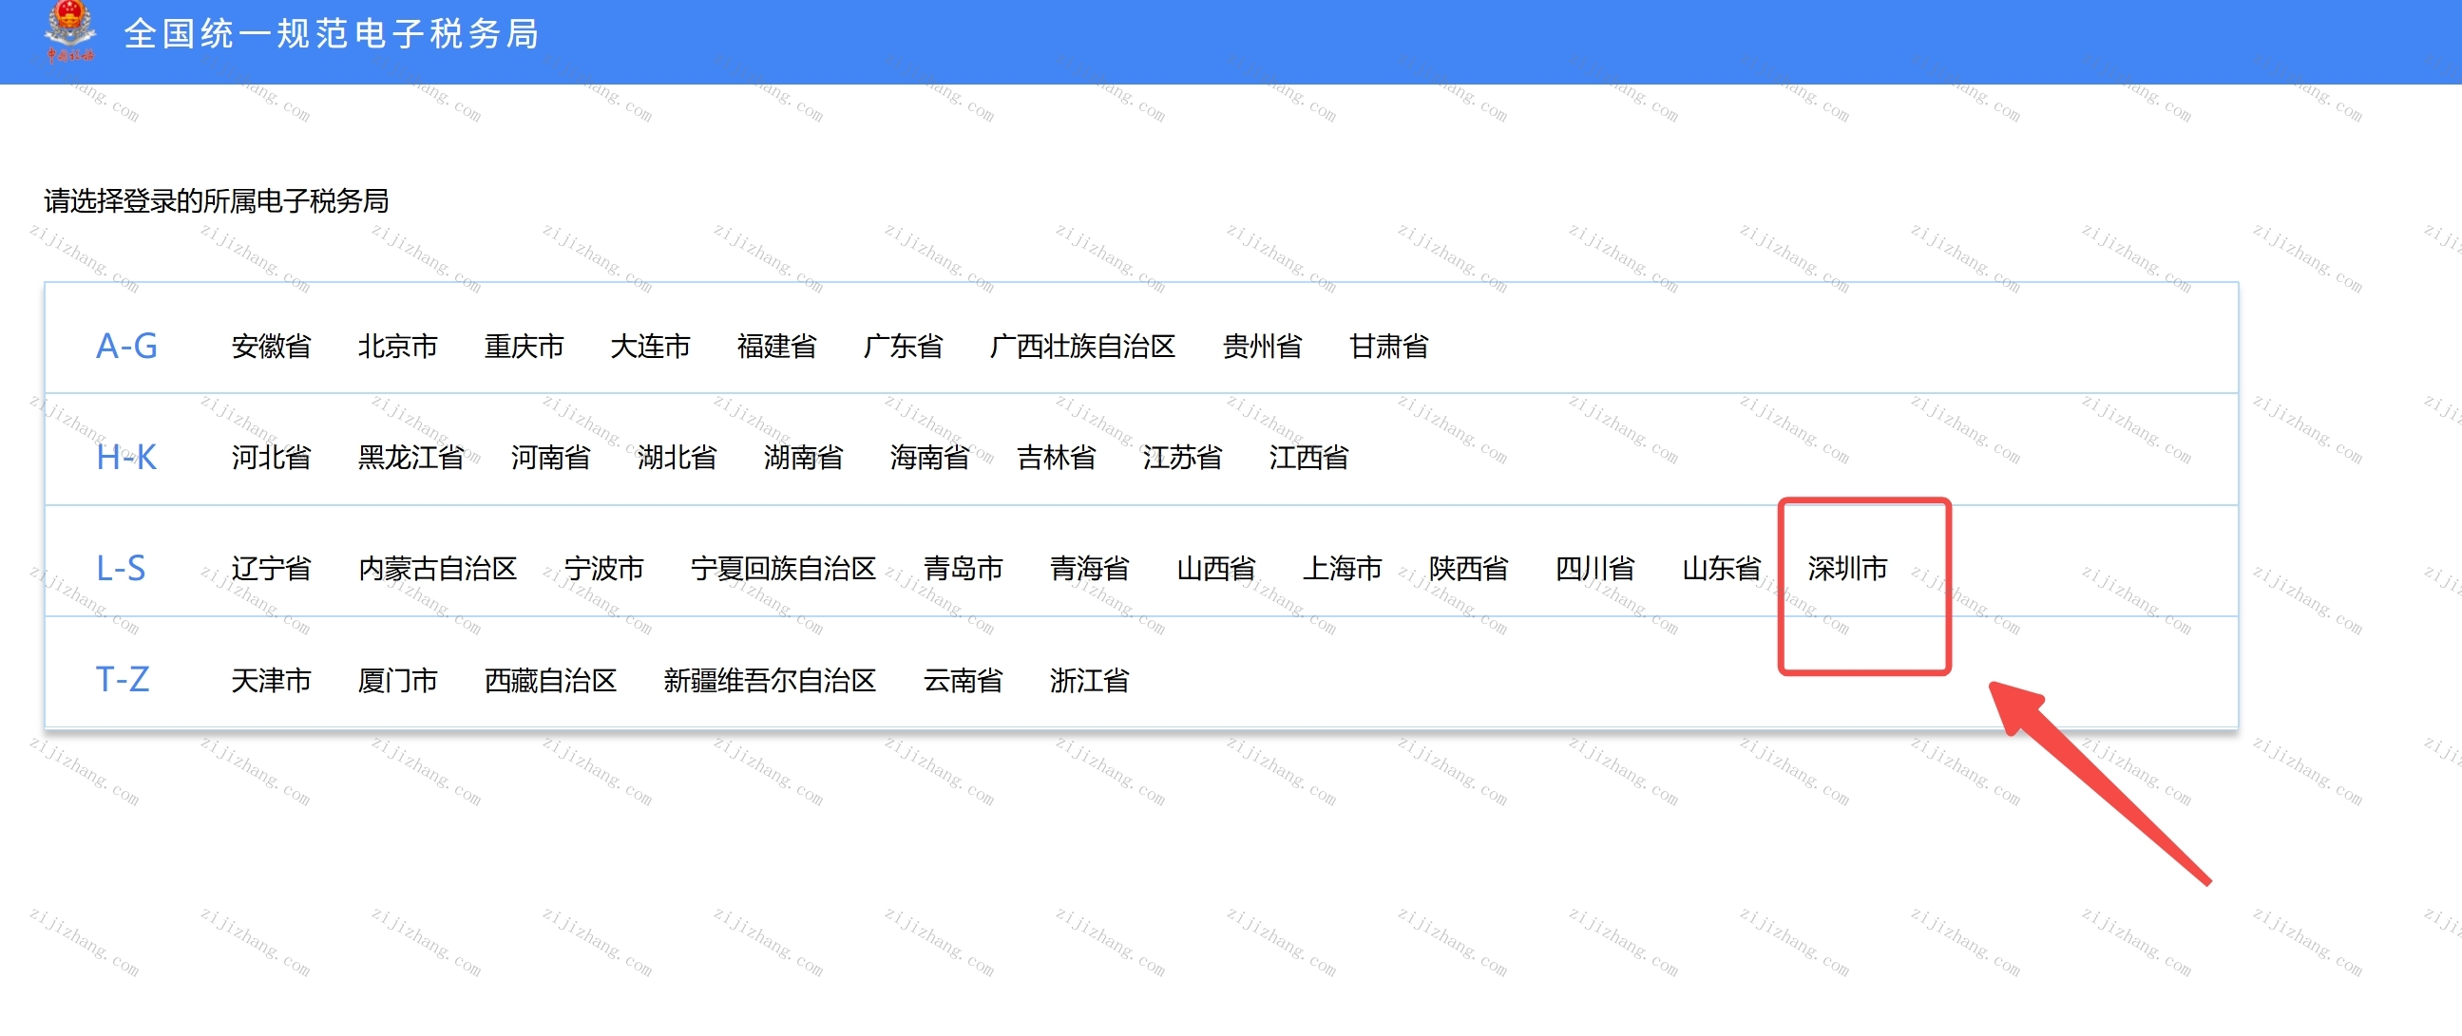
Task: Open 海南省 tax bureau link
Action: pos(929,458)
